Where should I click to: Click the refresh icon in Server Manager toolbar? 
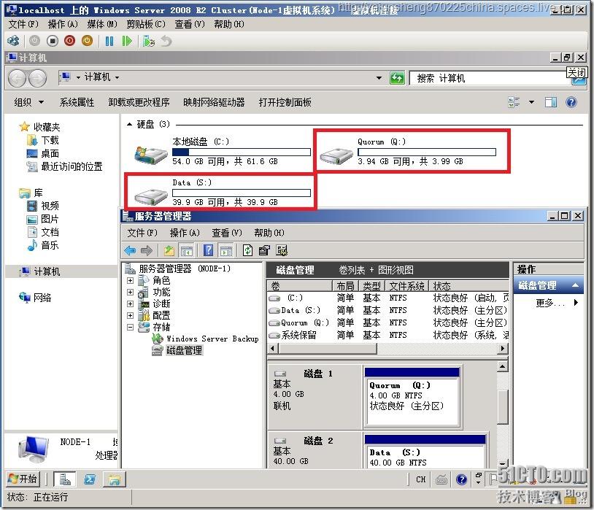[x=247, y=250]
